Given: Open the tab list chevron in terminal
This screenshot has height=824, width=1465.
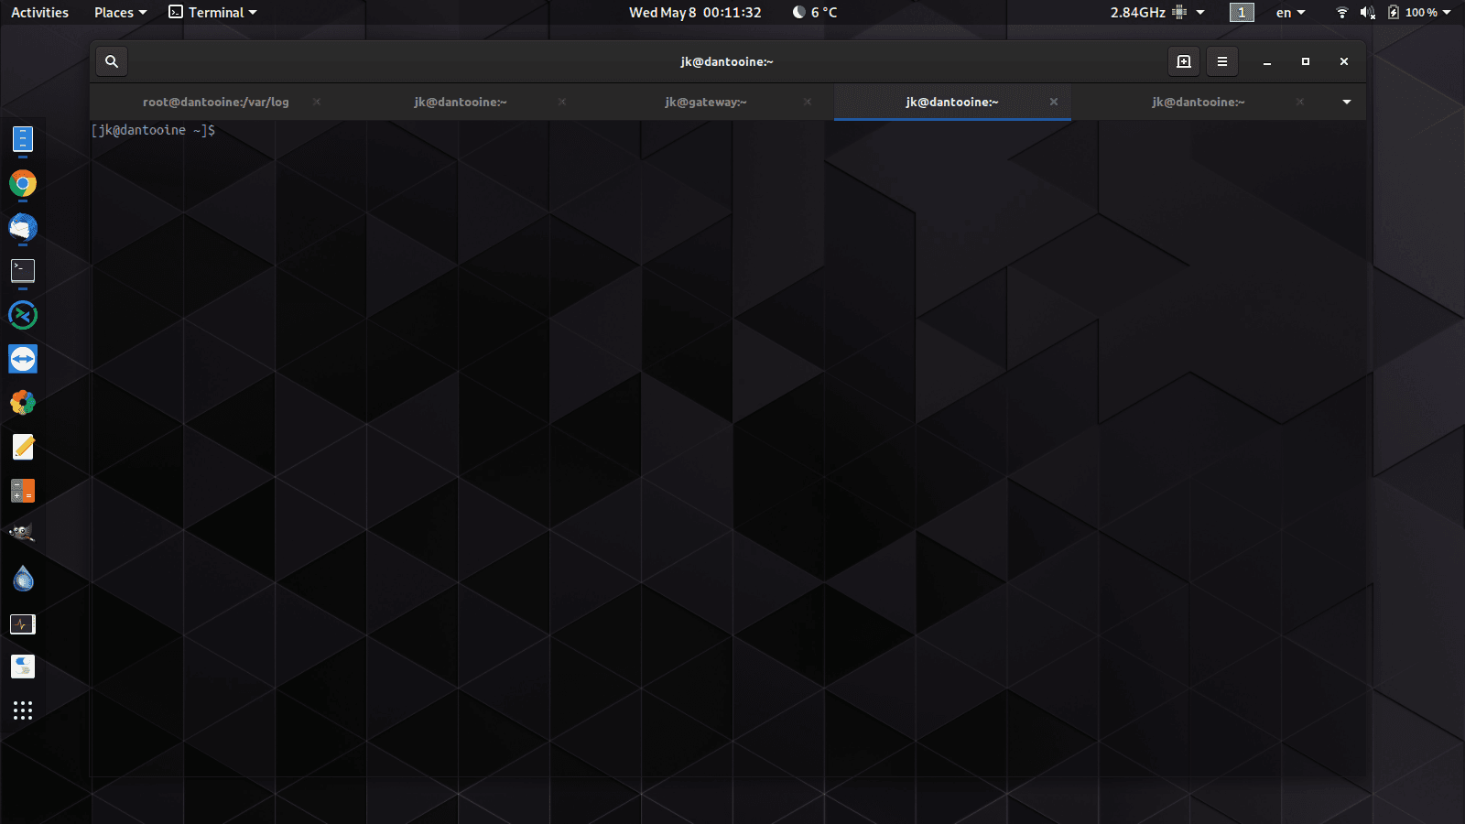Looking at the screenshot, I should (1346, 102).
